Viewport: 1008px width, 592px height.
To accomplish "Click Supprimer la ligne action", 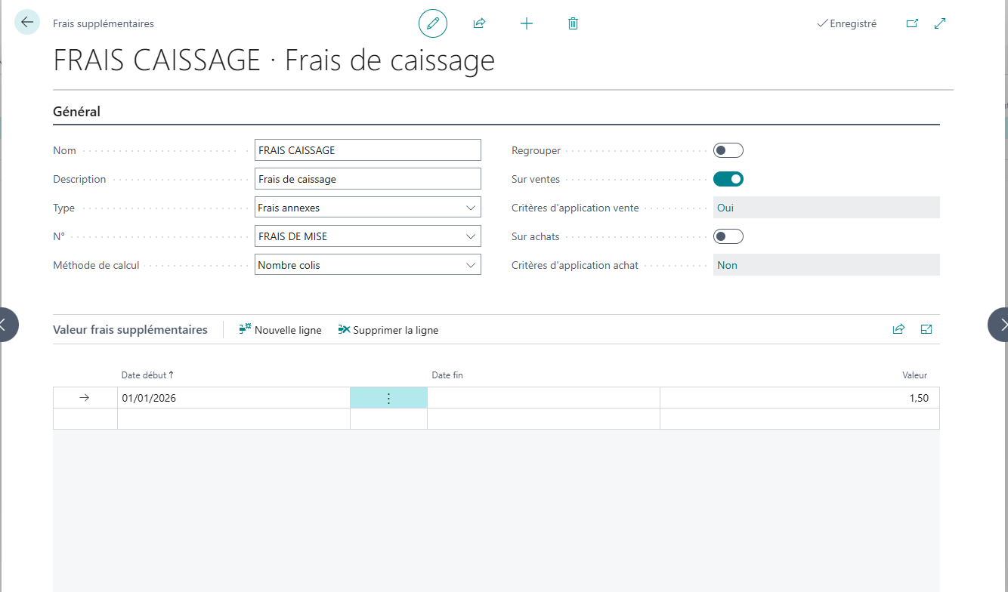I will pos(388,330).
